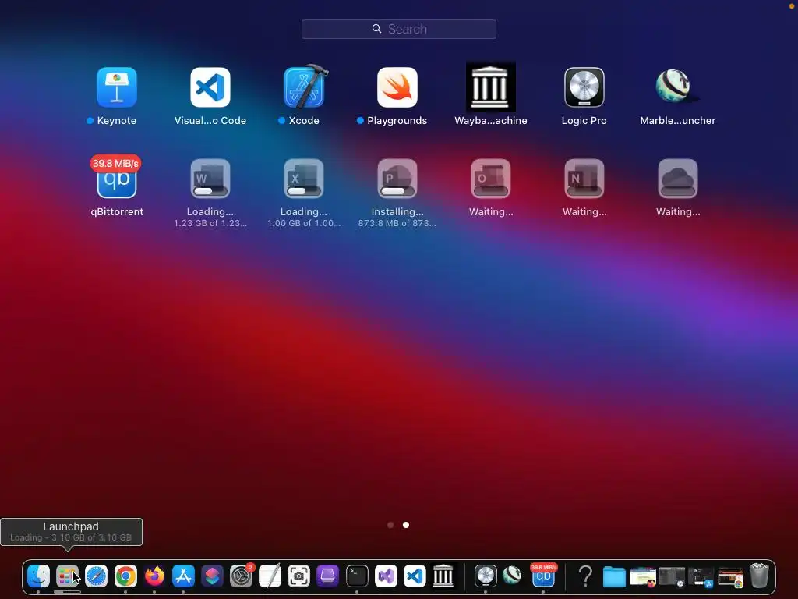Open Finder from the Dock
The width and height of the screenshot is (798, 599).
pos(38,576)
